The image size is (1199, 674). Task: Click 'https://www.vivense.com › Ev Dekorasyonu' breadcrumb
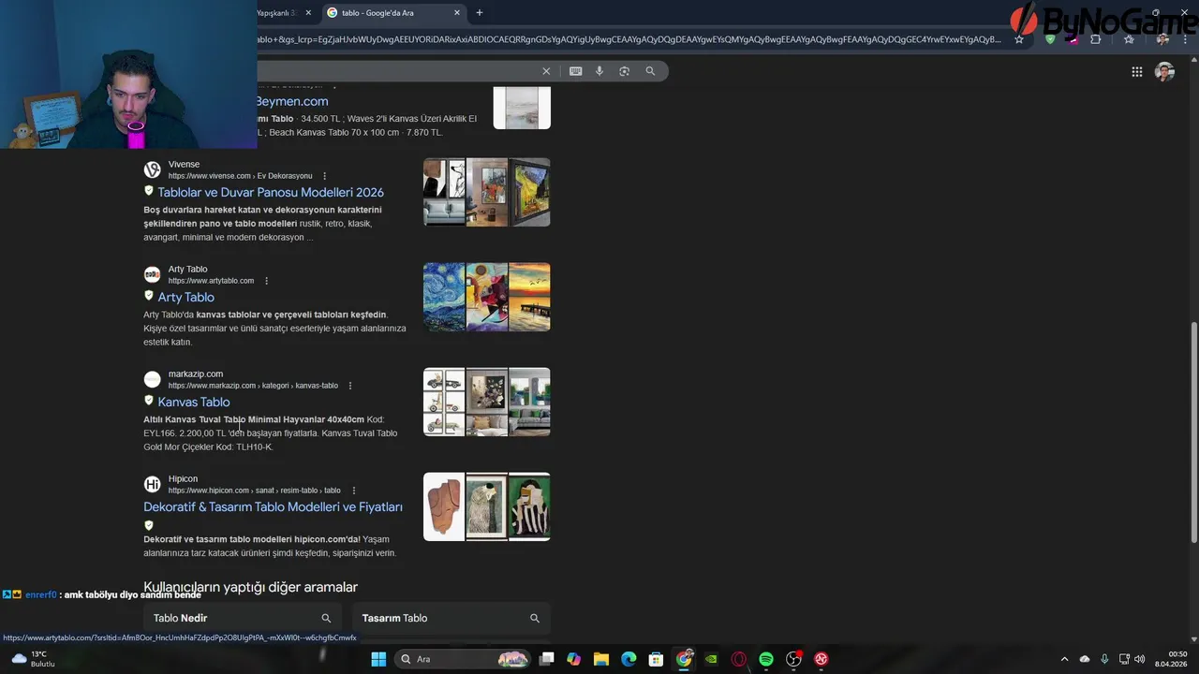coord(240,176)
